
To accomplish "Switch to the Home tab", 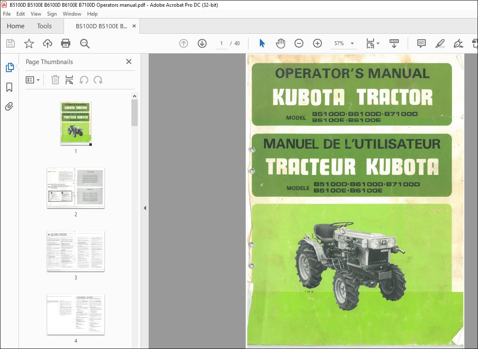I will tap(16, 26).
